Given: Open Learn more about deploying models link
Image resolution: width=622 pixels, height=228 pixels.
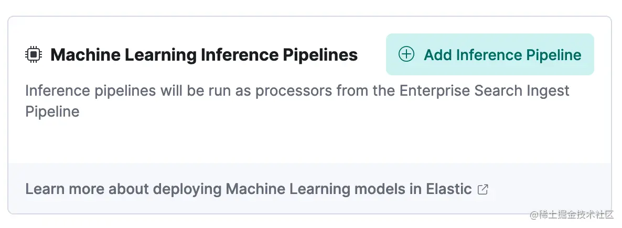Looking at the screenshot, I should [256, 189].
